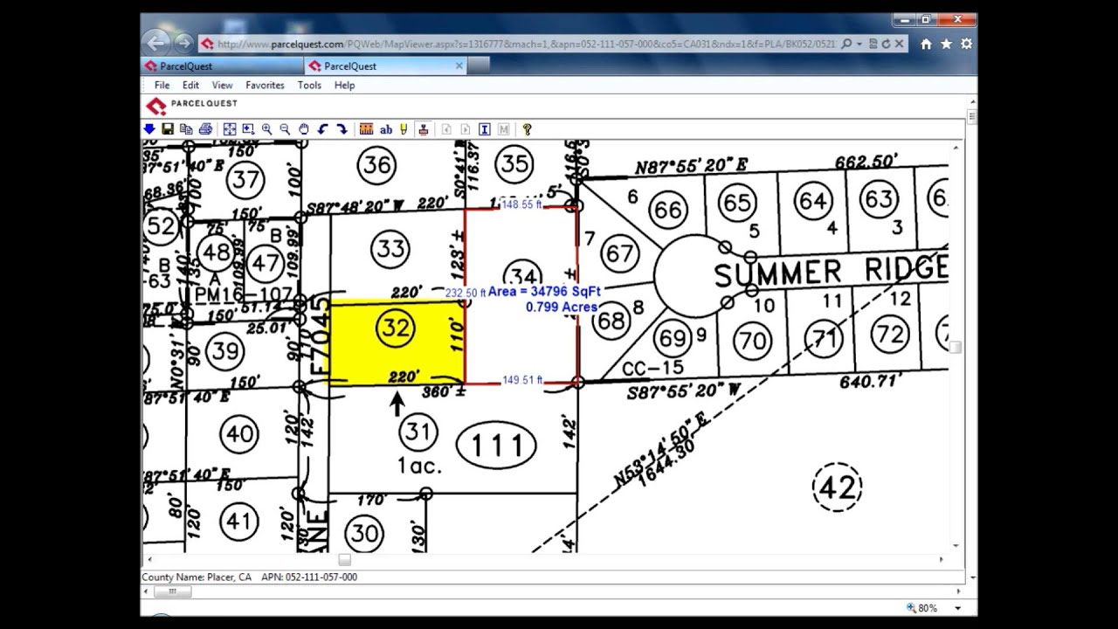Select the zoom-to-rectangle tool
The height and width of the screenshot is (629, 1118).
[x=248, y=129]
